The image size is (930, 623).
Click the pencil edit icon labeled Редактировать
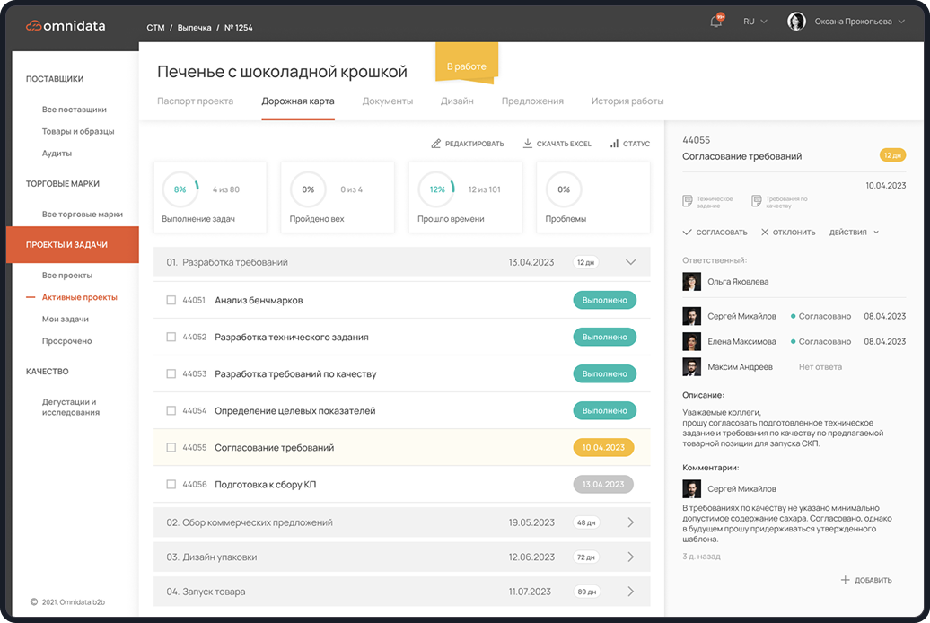coord(436,144)
